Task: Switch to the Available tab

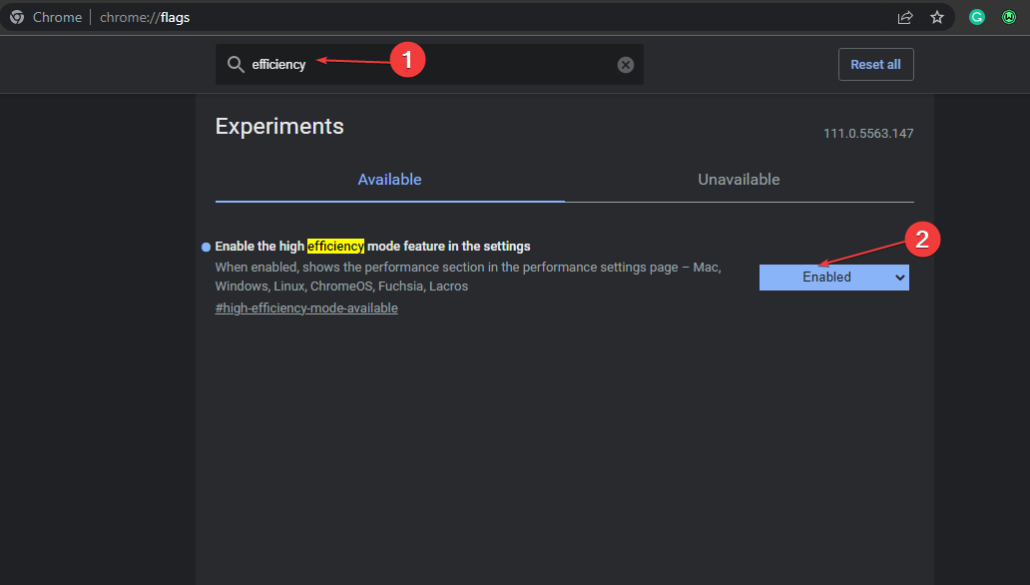Action: 389,180
